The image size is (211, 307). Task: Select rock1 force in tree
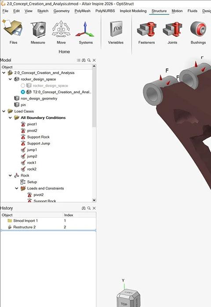point(32,163)
